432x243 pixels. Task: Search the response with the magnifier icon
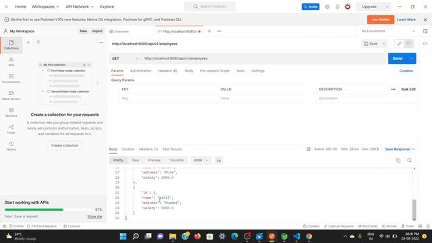tap(409, 161)
